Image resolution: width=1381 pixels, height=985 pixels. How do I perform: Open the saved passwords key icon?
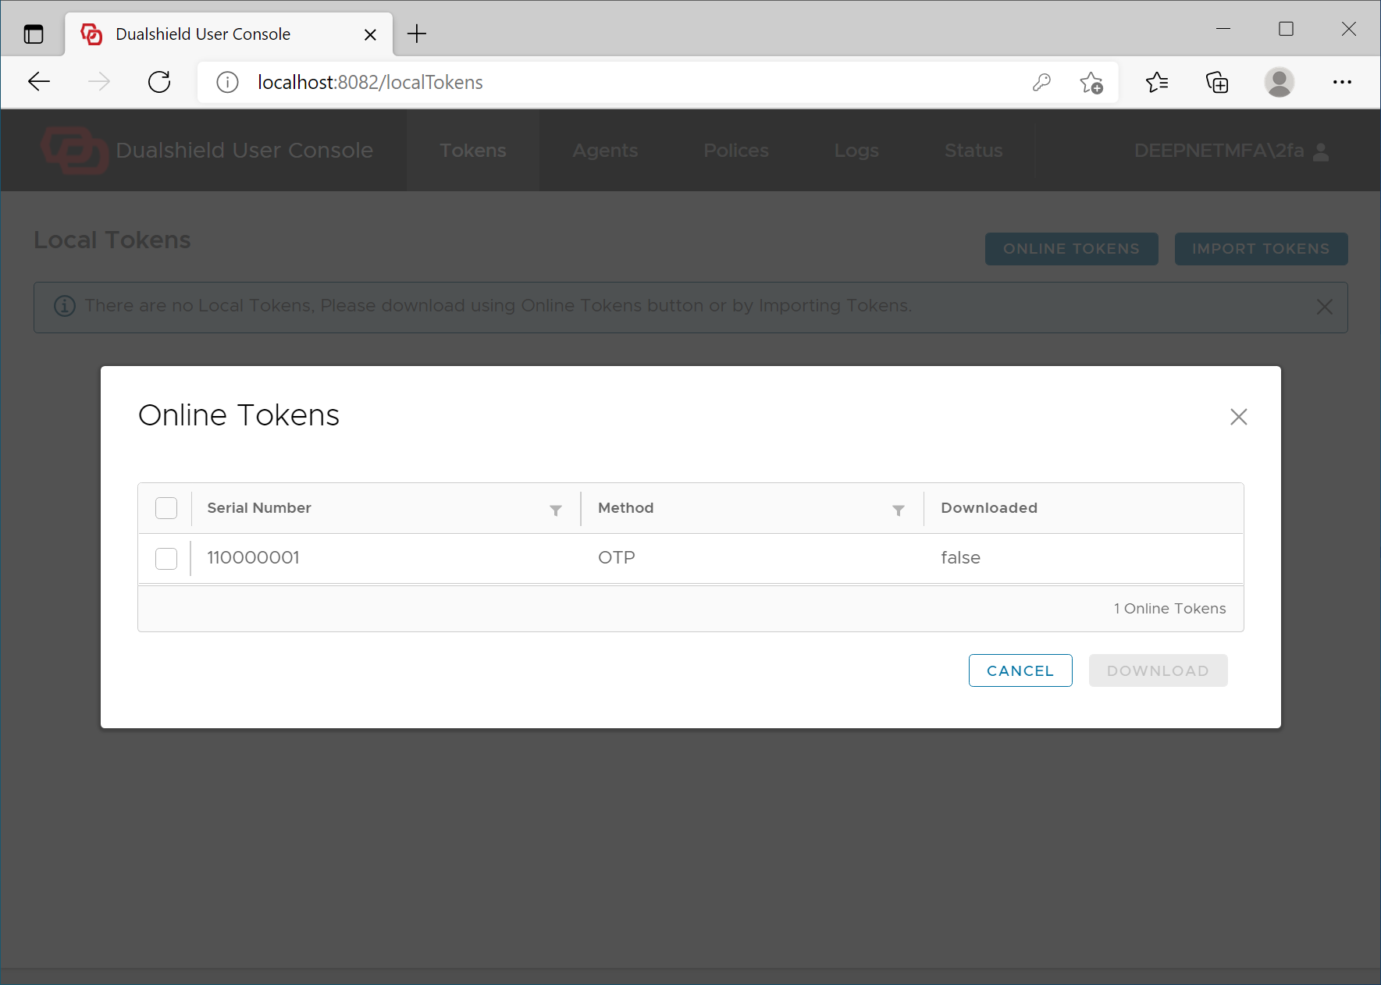coord(1041,82)
